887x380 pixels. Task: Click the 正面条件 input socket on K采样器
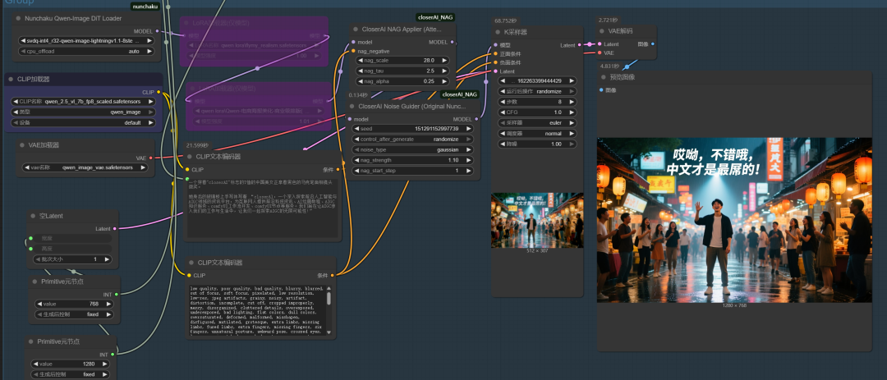495,53
